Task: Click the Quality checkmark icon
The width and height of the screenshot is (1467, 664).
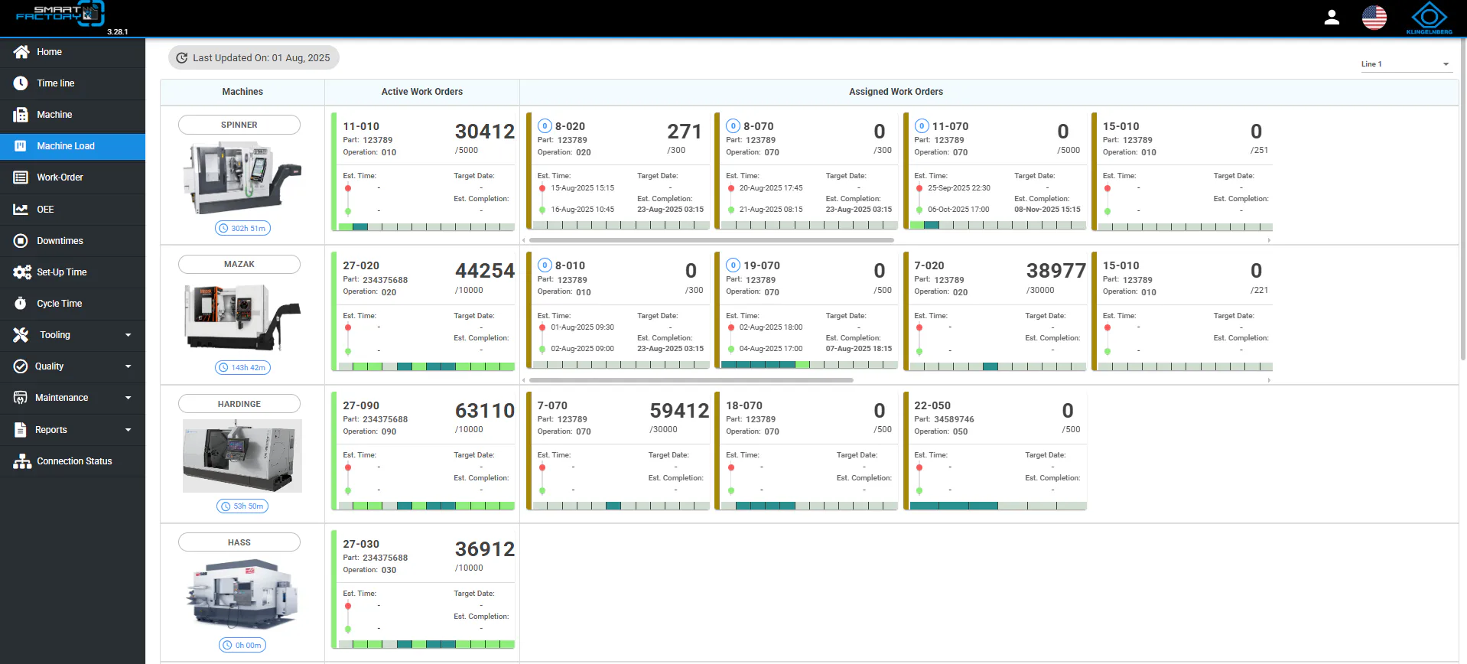Action: (x=21, y=366)
